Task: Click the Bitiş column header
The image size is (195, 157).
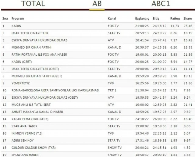Action: (x=156, y=19)
